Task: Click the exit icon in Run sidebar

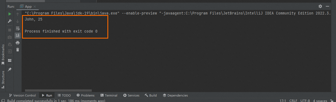Action: [10, 51]
